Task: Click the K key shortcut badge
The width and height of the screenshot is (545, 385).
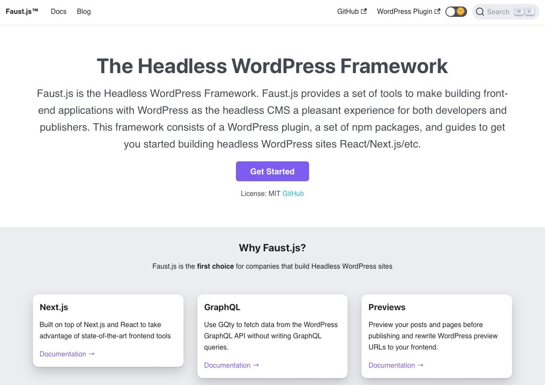Action: pos(529,12)
